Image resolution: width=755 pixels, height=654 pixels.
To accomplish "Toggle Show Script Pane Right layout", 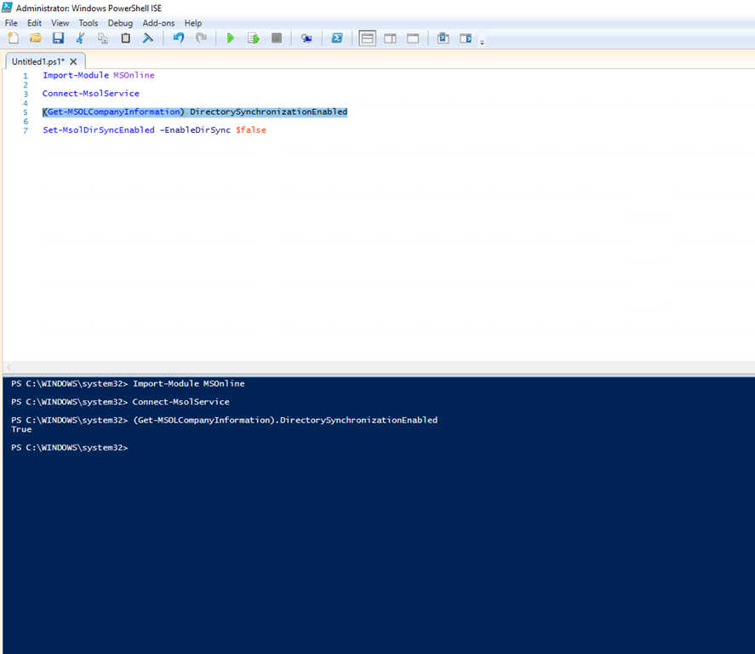I will point(390,38).
